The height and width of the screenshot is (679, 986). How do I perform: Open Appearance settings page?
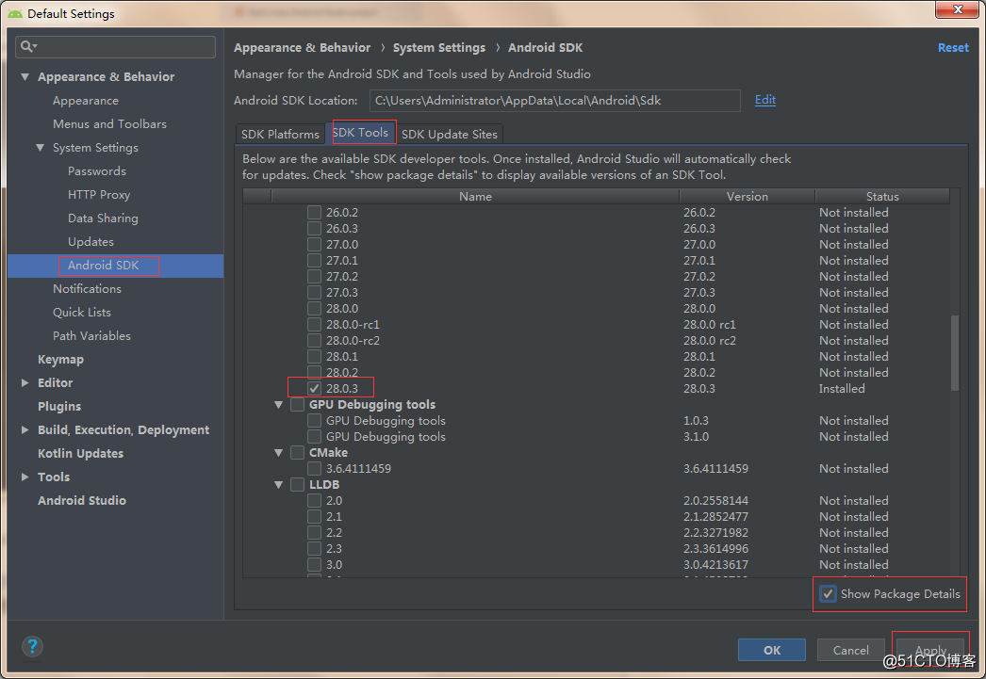[x=86, y=101]
